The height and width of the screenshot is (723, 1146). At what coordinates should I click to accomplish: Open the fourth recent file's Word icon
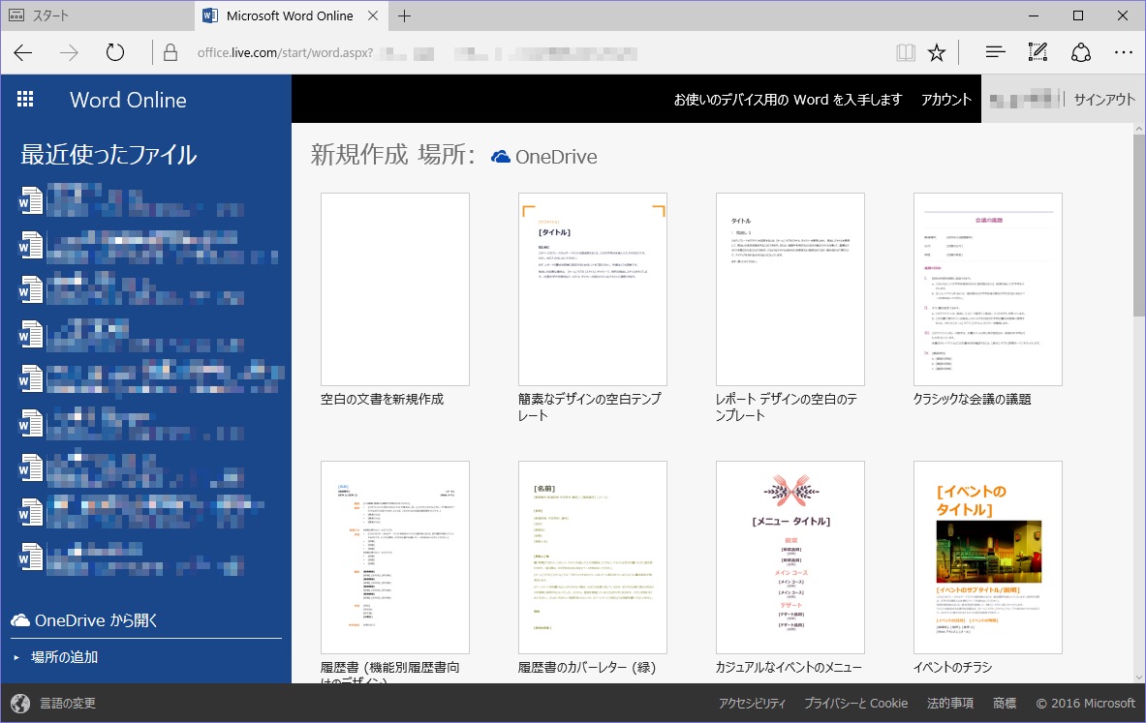[31, 335]
